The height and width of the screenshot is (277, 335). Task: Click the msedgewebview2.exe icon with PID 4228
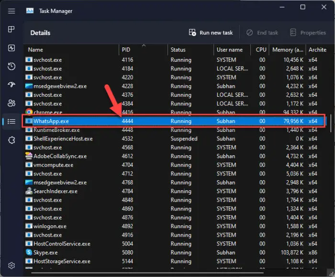29,86
